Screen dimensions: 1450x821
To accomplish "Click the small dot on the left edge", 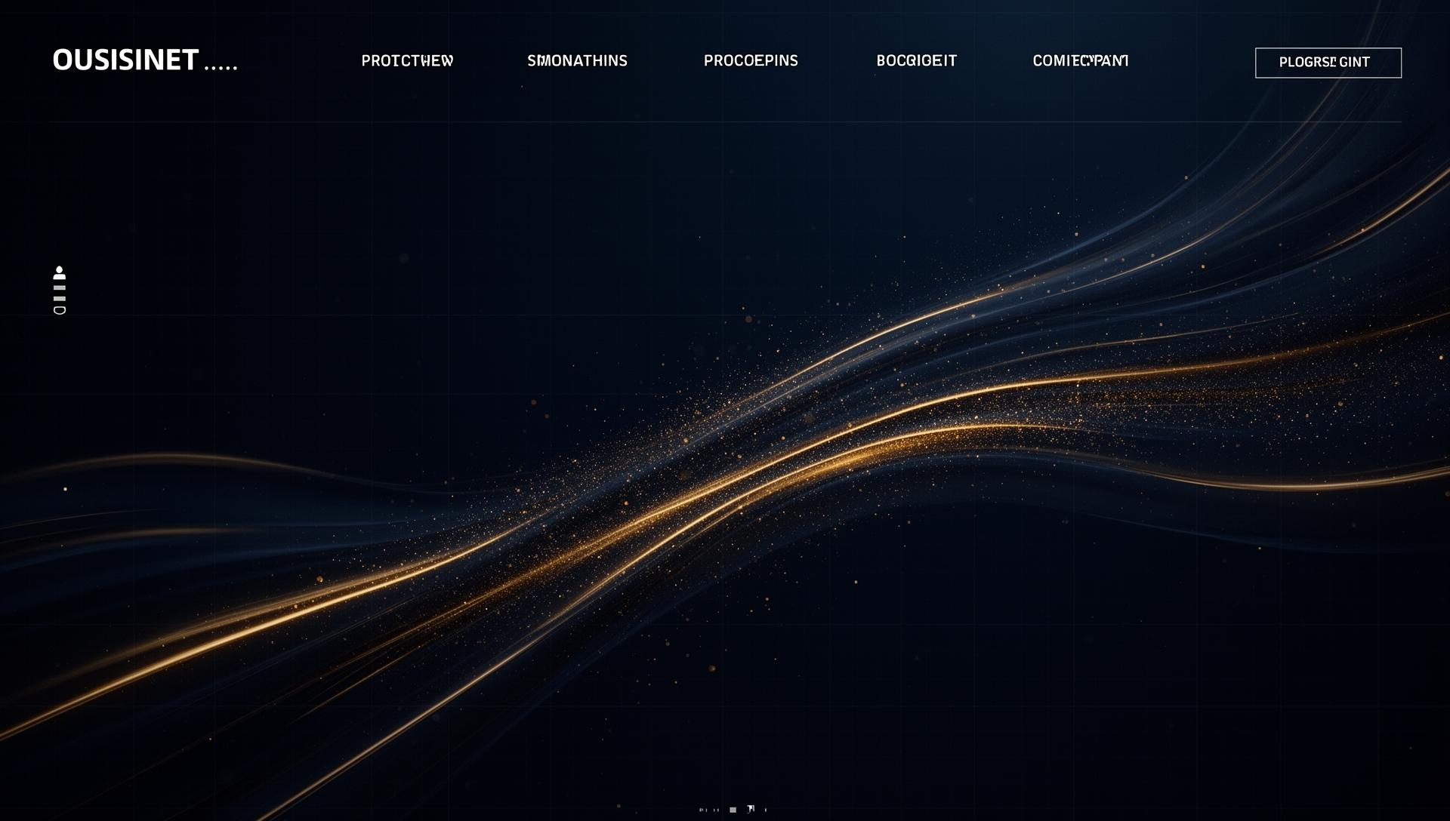I will 65,489.
